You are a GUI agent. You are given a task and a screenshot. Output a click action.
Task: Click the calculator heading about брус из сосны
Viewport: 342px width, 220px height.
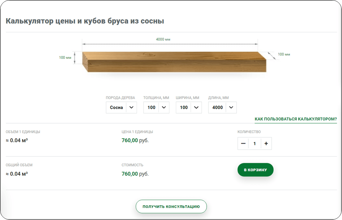85,21
